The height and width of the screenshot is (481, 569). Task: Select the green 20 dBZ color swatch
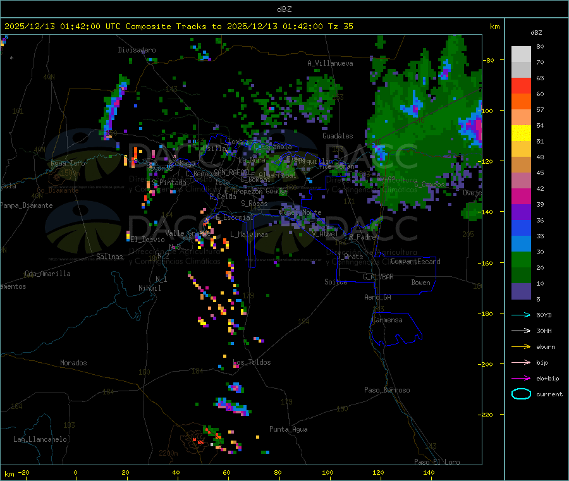pyautogui.click(x=521, y=259)
